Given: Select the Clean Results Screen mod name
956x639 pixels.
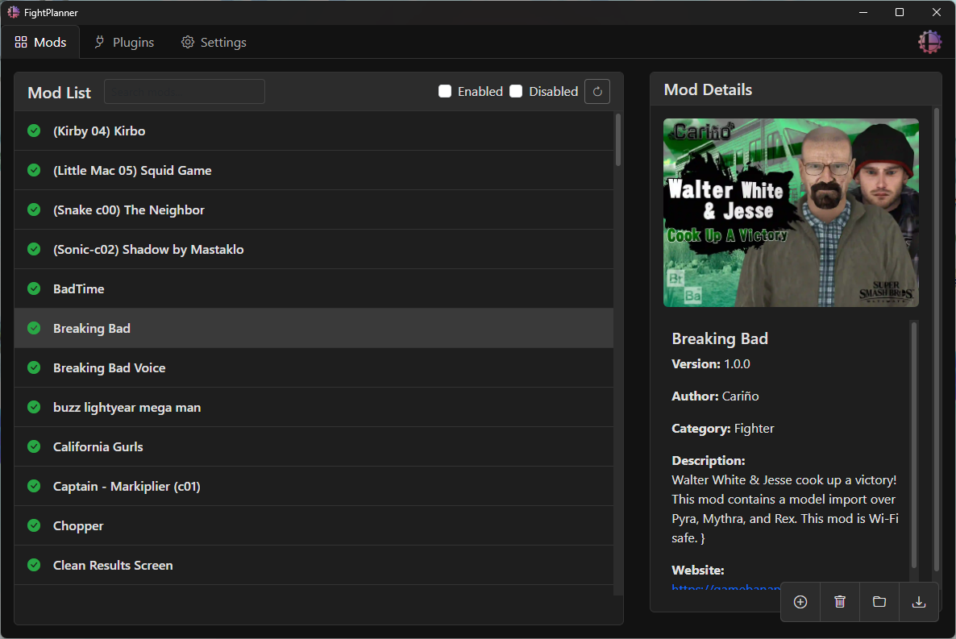Looking at the screenshot, I should (113, 565).
